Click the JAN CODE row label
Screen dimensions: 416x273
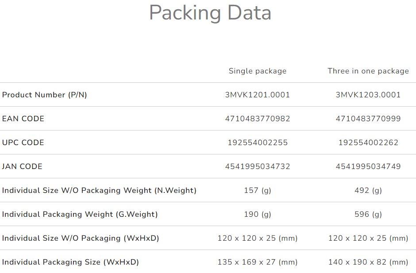[22, 166]
